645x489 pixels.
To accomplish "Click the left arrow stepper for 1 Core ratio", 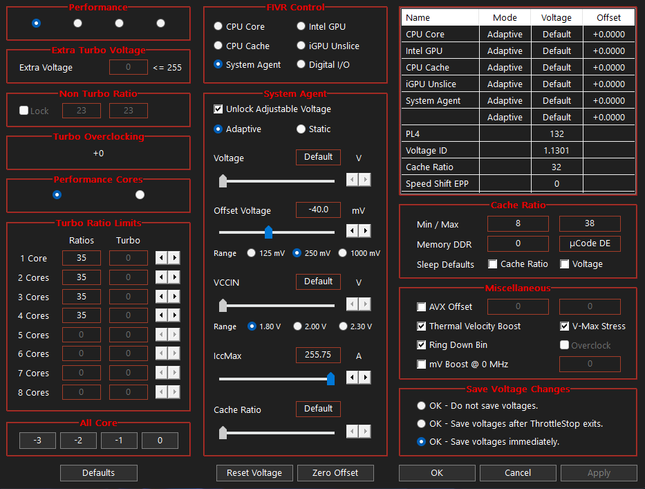I will click(161, 258).
